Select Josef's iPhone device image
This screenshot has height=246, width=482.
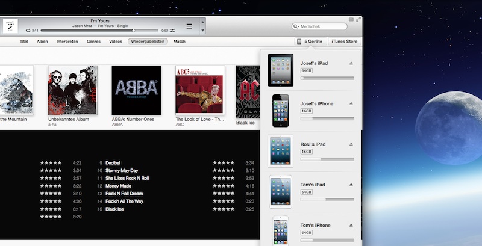(280, 111)
